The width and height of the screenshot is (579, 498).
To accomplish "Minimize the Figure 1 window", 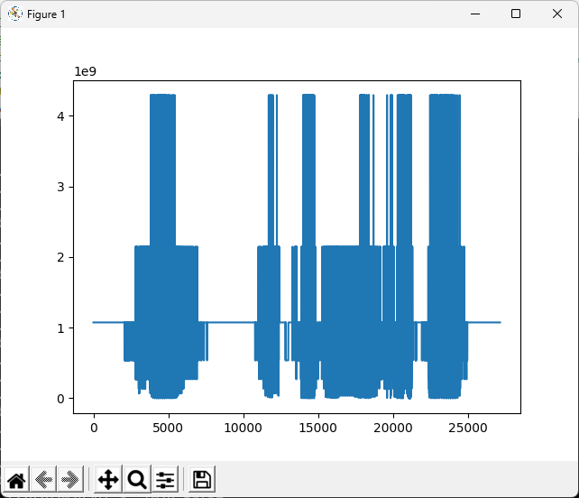I will point(474,14).
